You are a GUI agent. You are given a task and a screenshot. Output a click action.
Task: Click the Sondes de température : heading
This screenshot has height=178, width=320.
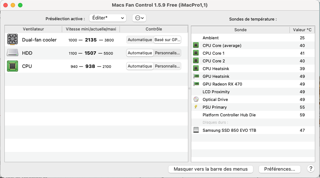coord(253,19)
